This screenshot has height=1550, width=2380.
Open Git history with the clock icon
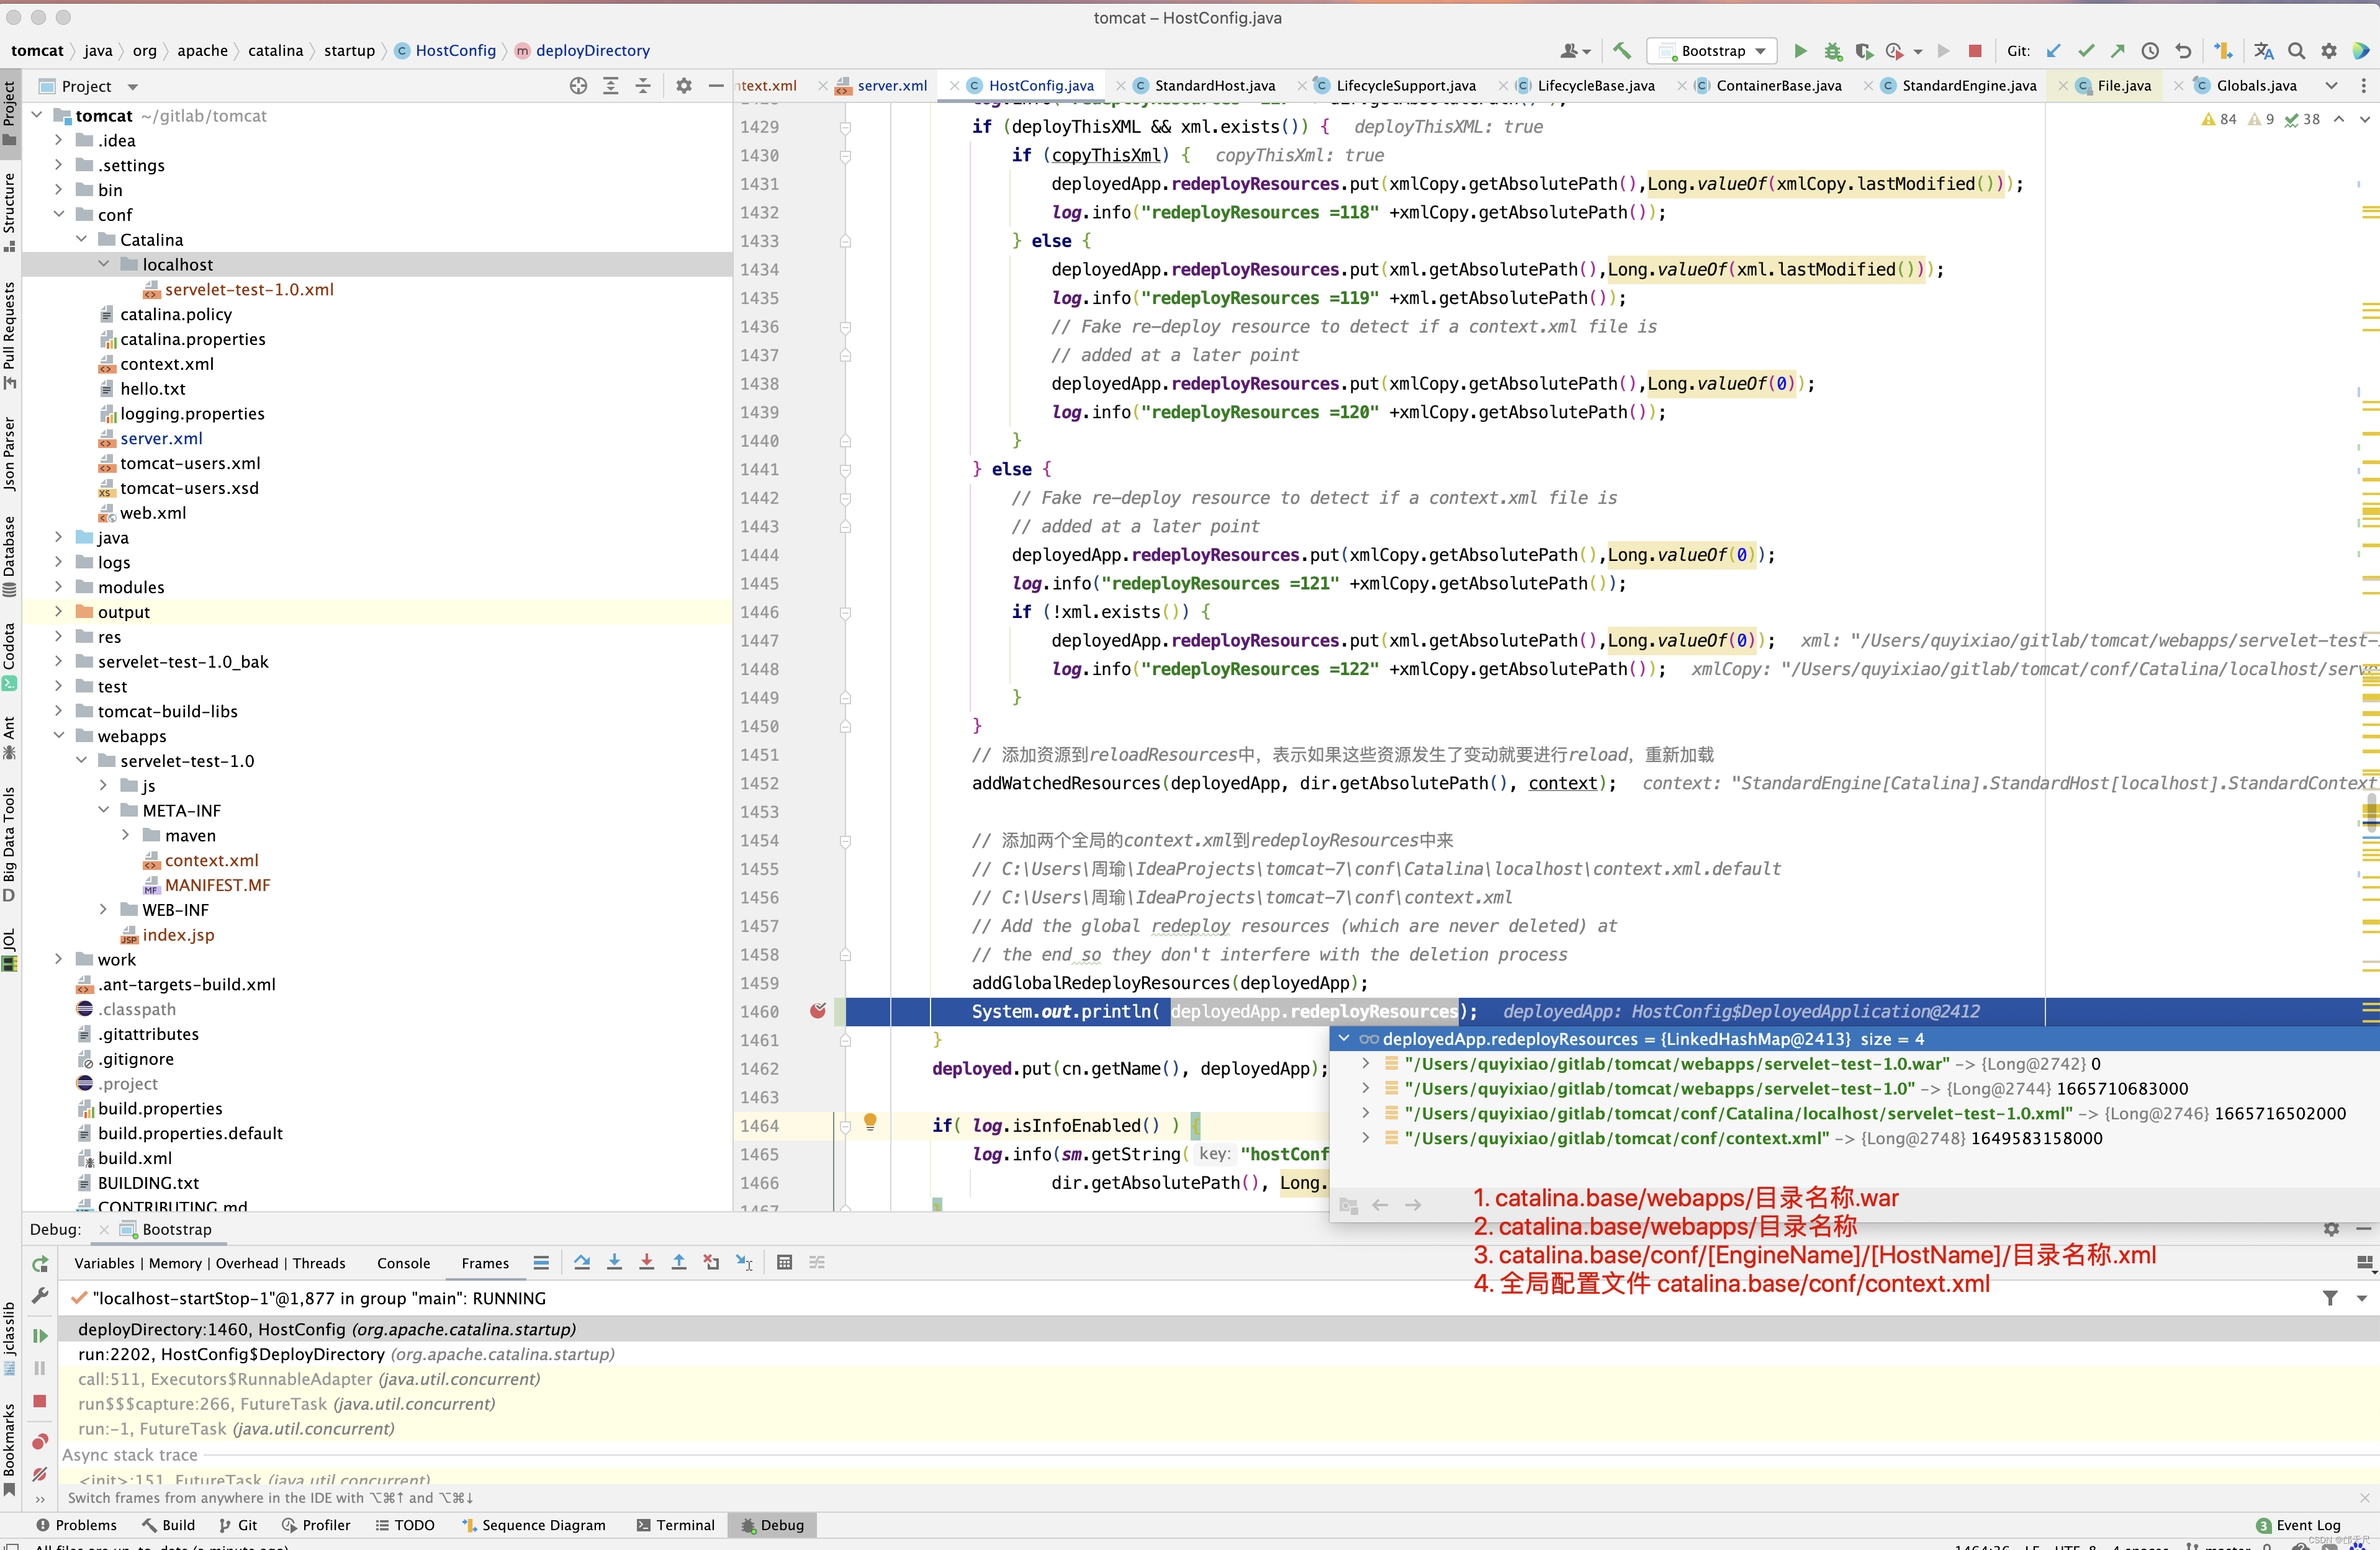[x=2149, y=50]
